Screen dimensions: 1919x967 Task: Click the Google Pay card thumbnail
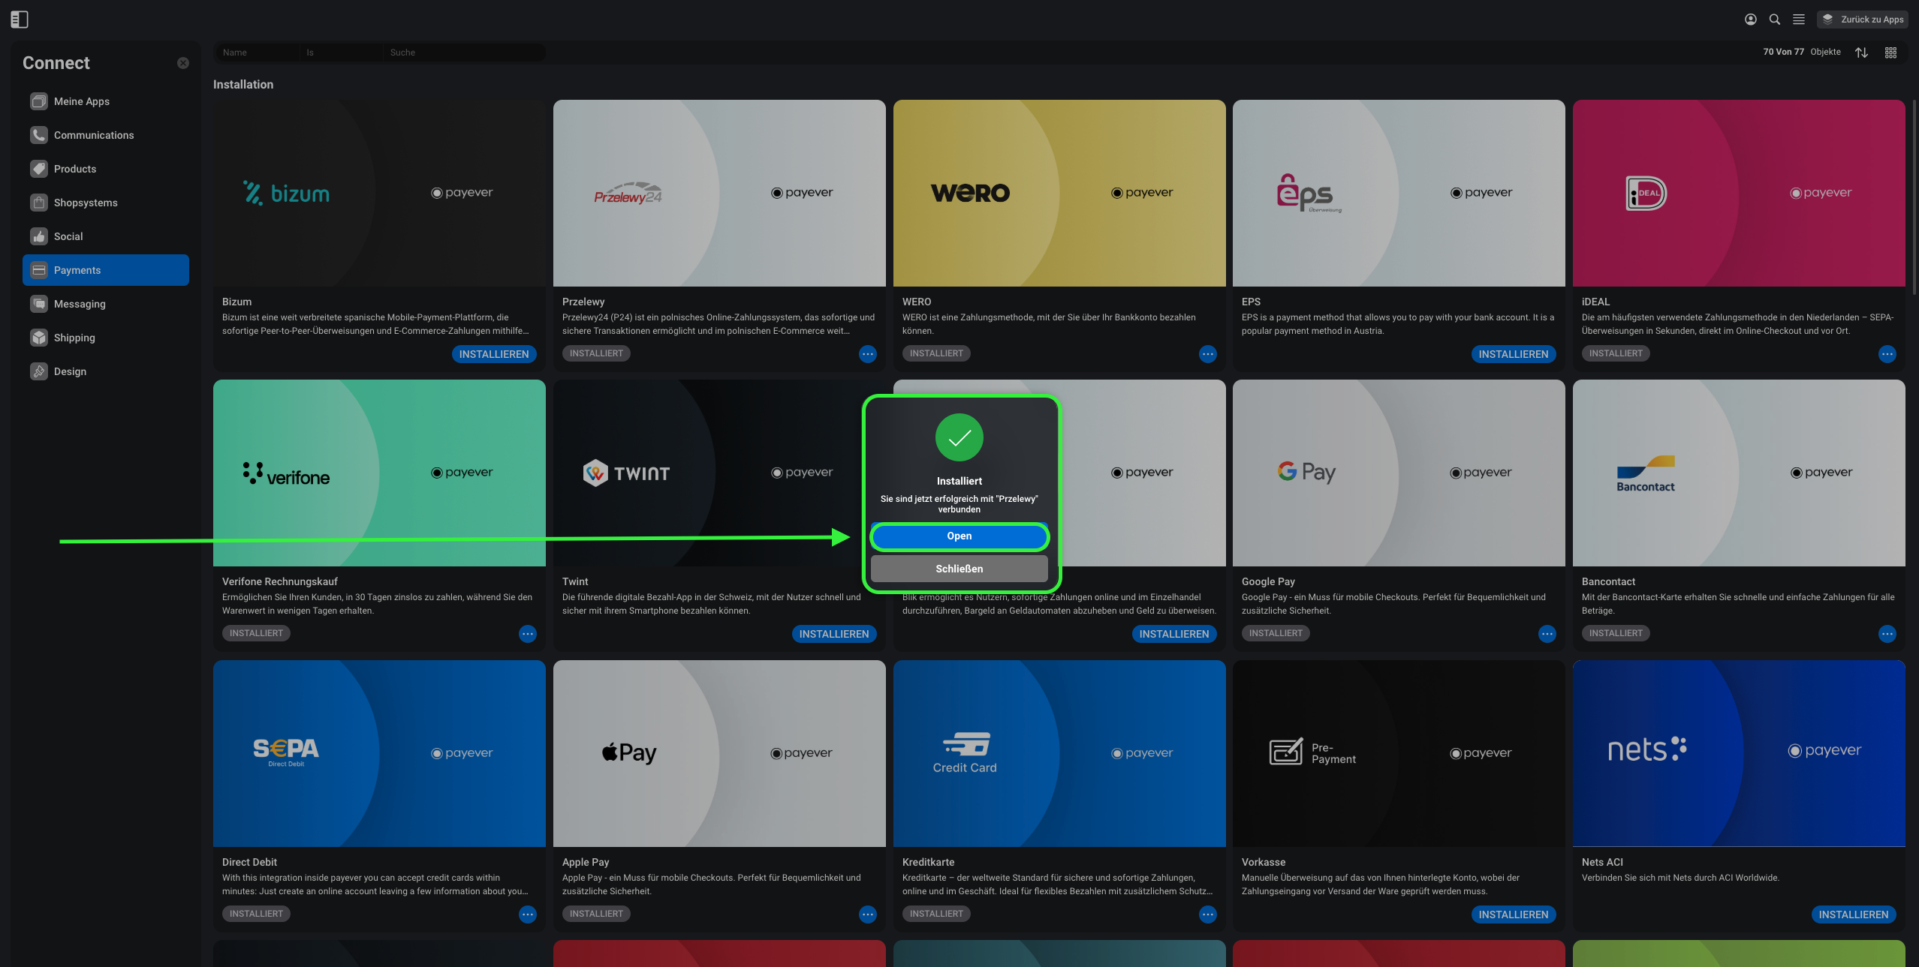[x=1399, y=473]
